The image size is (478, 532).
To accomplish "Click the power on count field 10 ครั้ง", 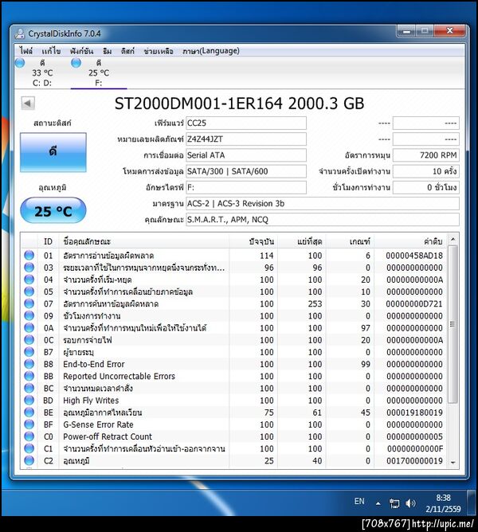I will [x=425, y=171].
